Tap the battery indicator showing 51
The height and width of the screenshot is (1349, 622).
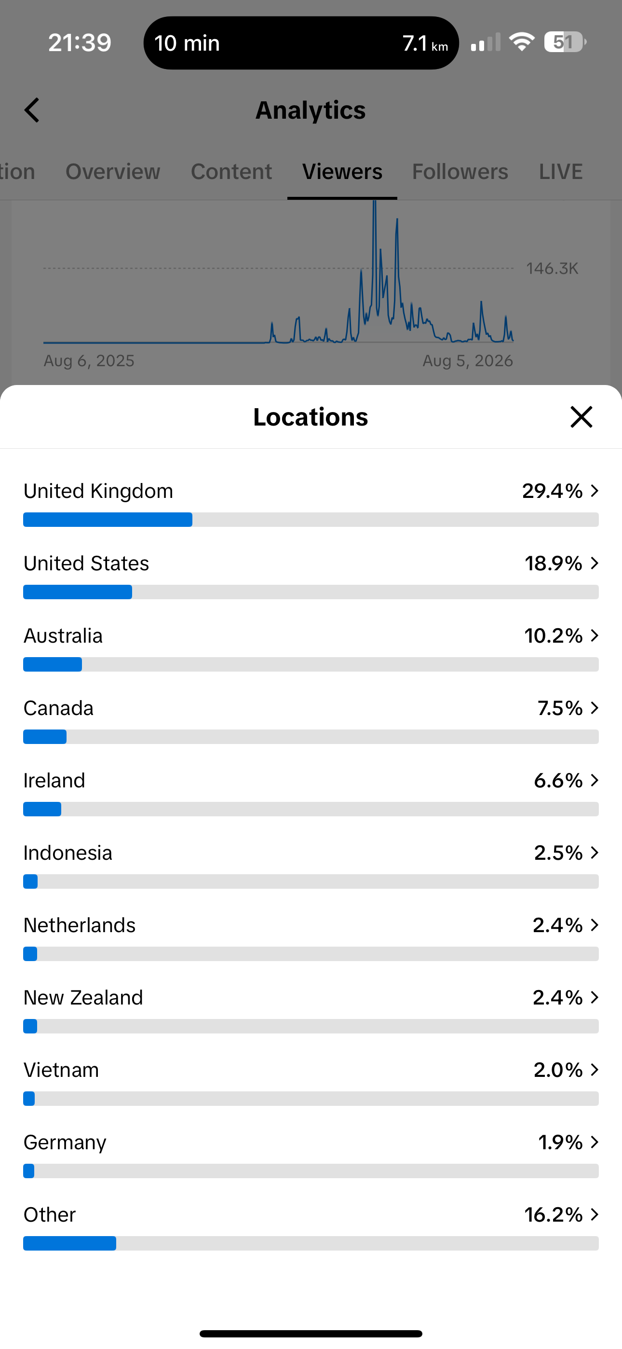click(566, 42)
